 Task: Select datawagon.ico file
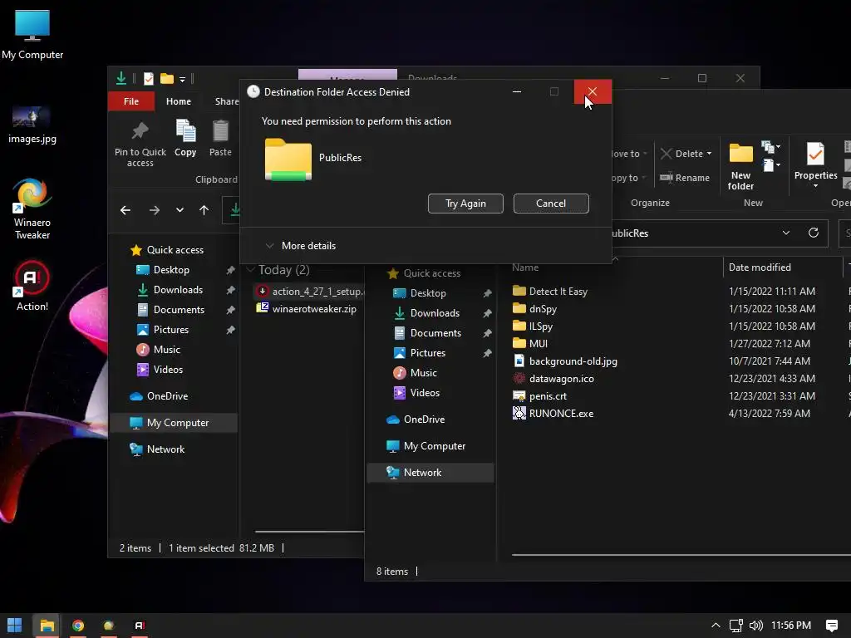click(553, 379)
